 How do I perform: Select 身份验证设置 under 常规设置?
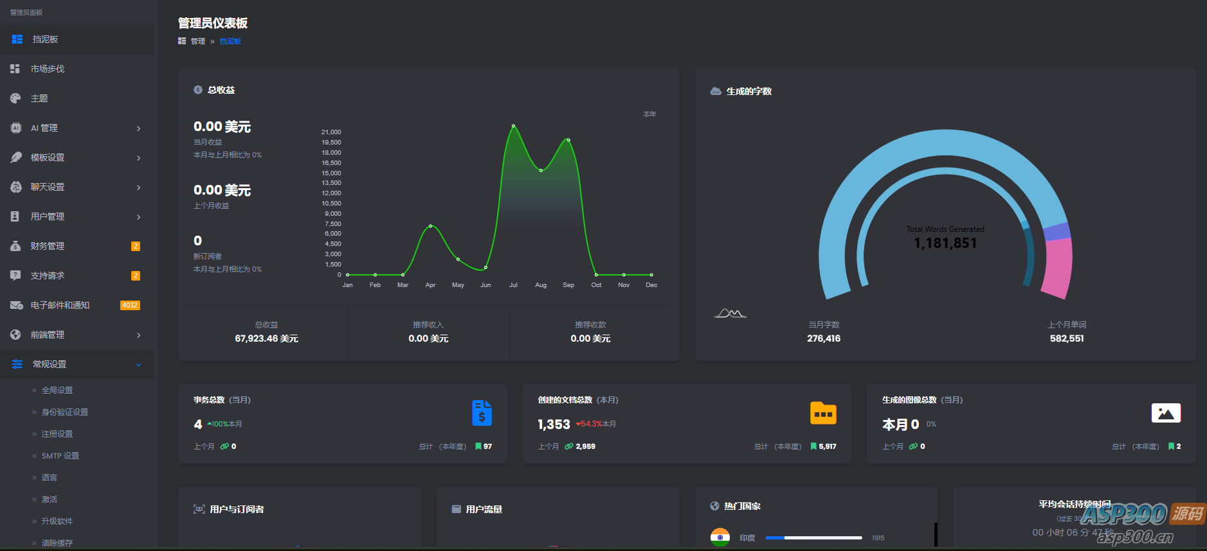pyautogui.click(x=65, y=412)
